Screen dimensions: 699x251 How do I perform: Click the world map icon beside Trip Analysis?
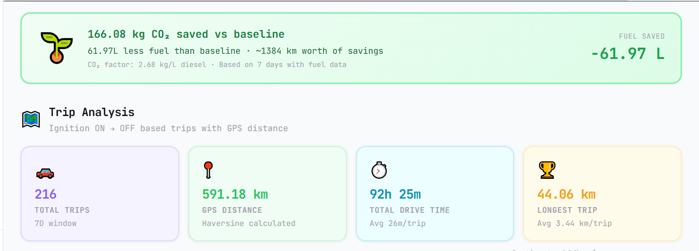(x=31, y=119)
